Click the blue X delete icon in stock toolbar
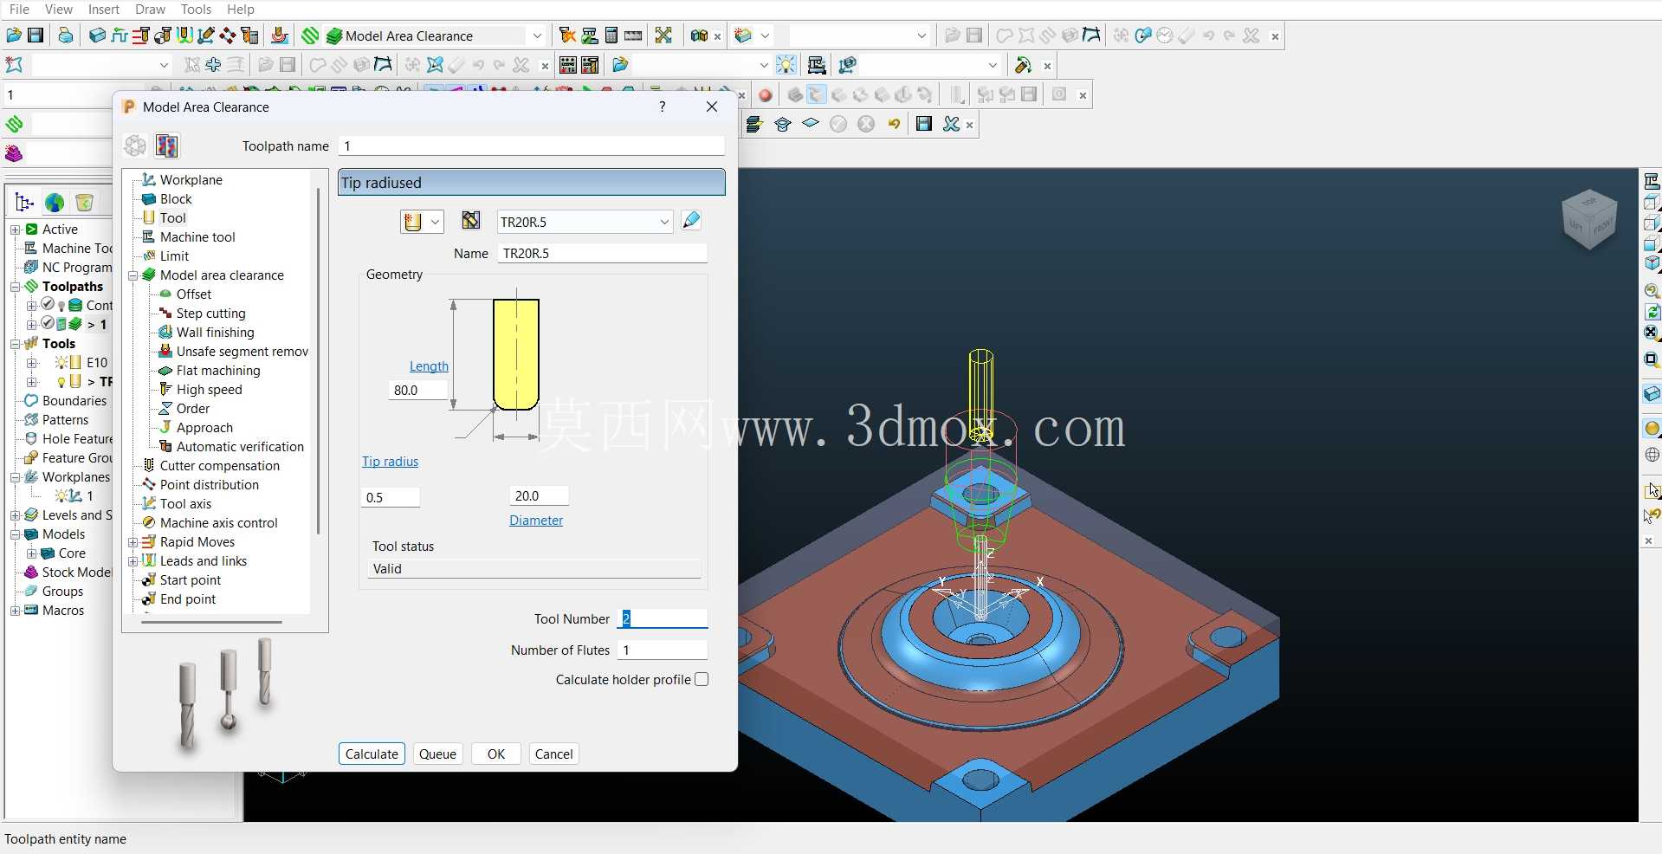1662x854 pixels. pos(951,124)
